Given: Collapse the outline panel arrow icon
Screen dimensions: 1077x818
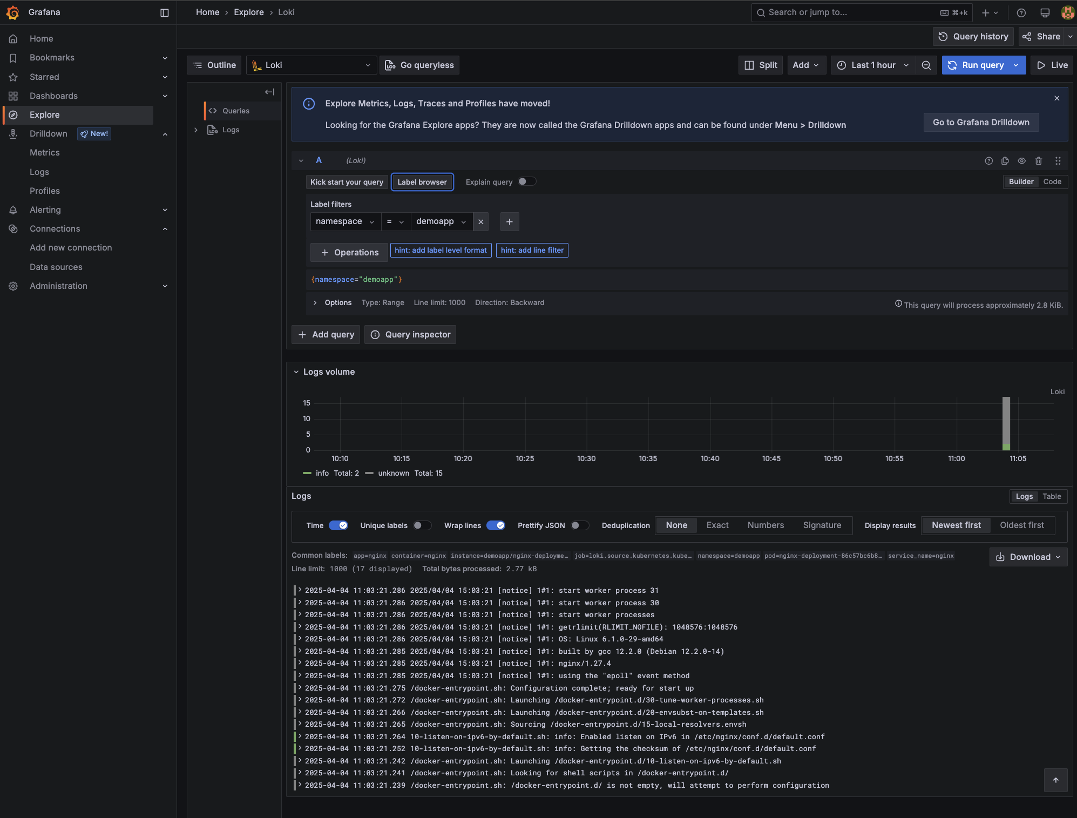Looking at the screenshot, I should [269, 92].
